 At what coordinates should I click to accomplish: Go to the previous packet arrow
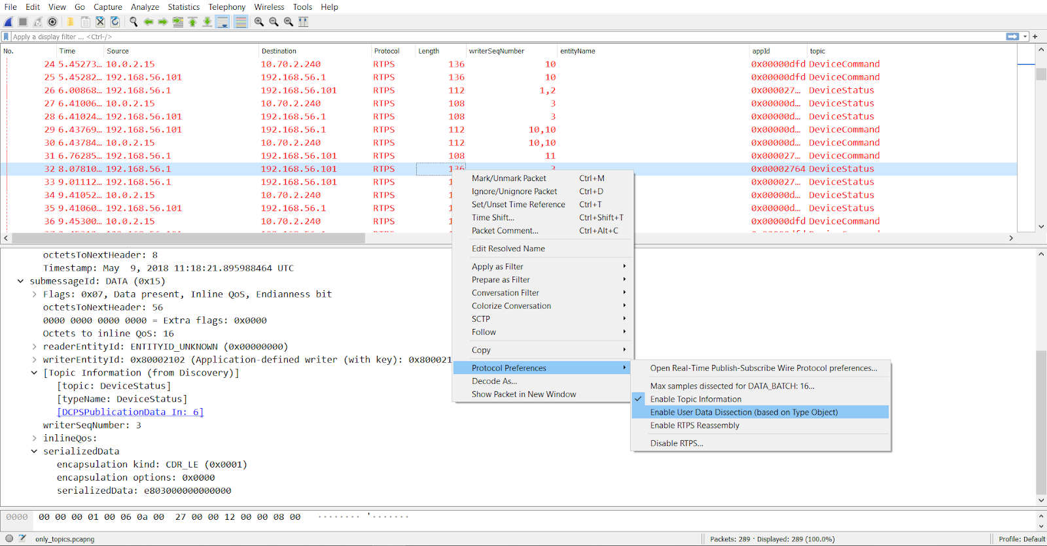149,22
